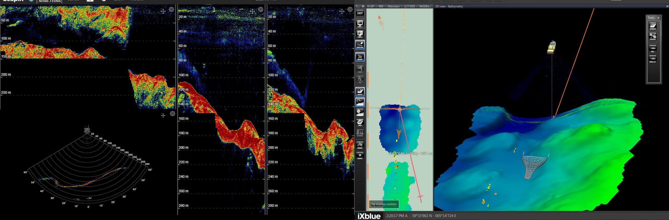Viewport: 669px width, 220px height.
Task: Select the seabed disc tool below the Bathy group
Action: pyautogui.click(x=360, y=112)
